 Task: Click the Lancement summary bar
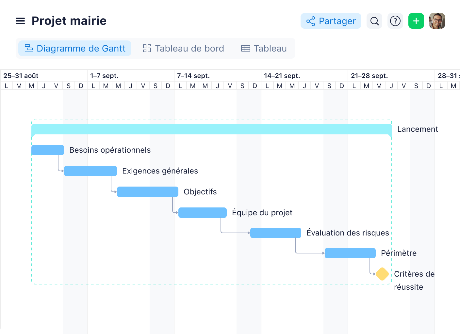coord(212,129)
